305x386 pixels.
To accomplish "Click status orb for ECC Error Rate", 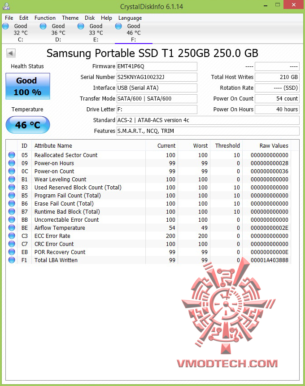I will pos(12,236).
